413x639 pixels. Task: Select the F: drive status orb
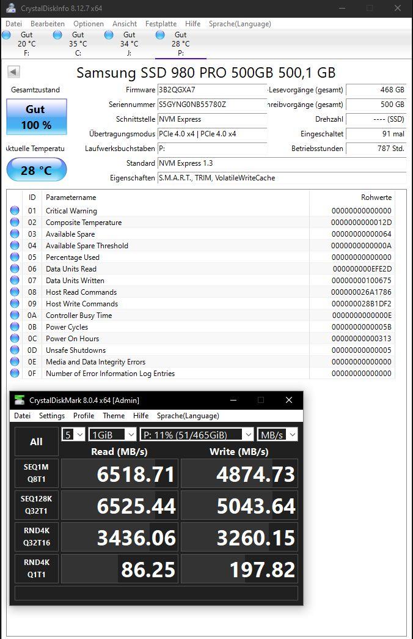(x=7, y=35)
